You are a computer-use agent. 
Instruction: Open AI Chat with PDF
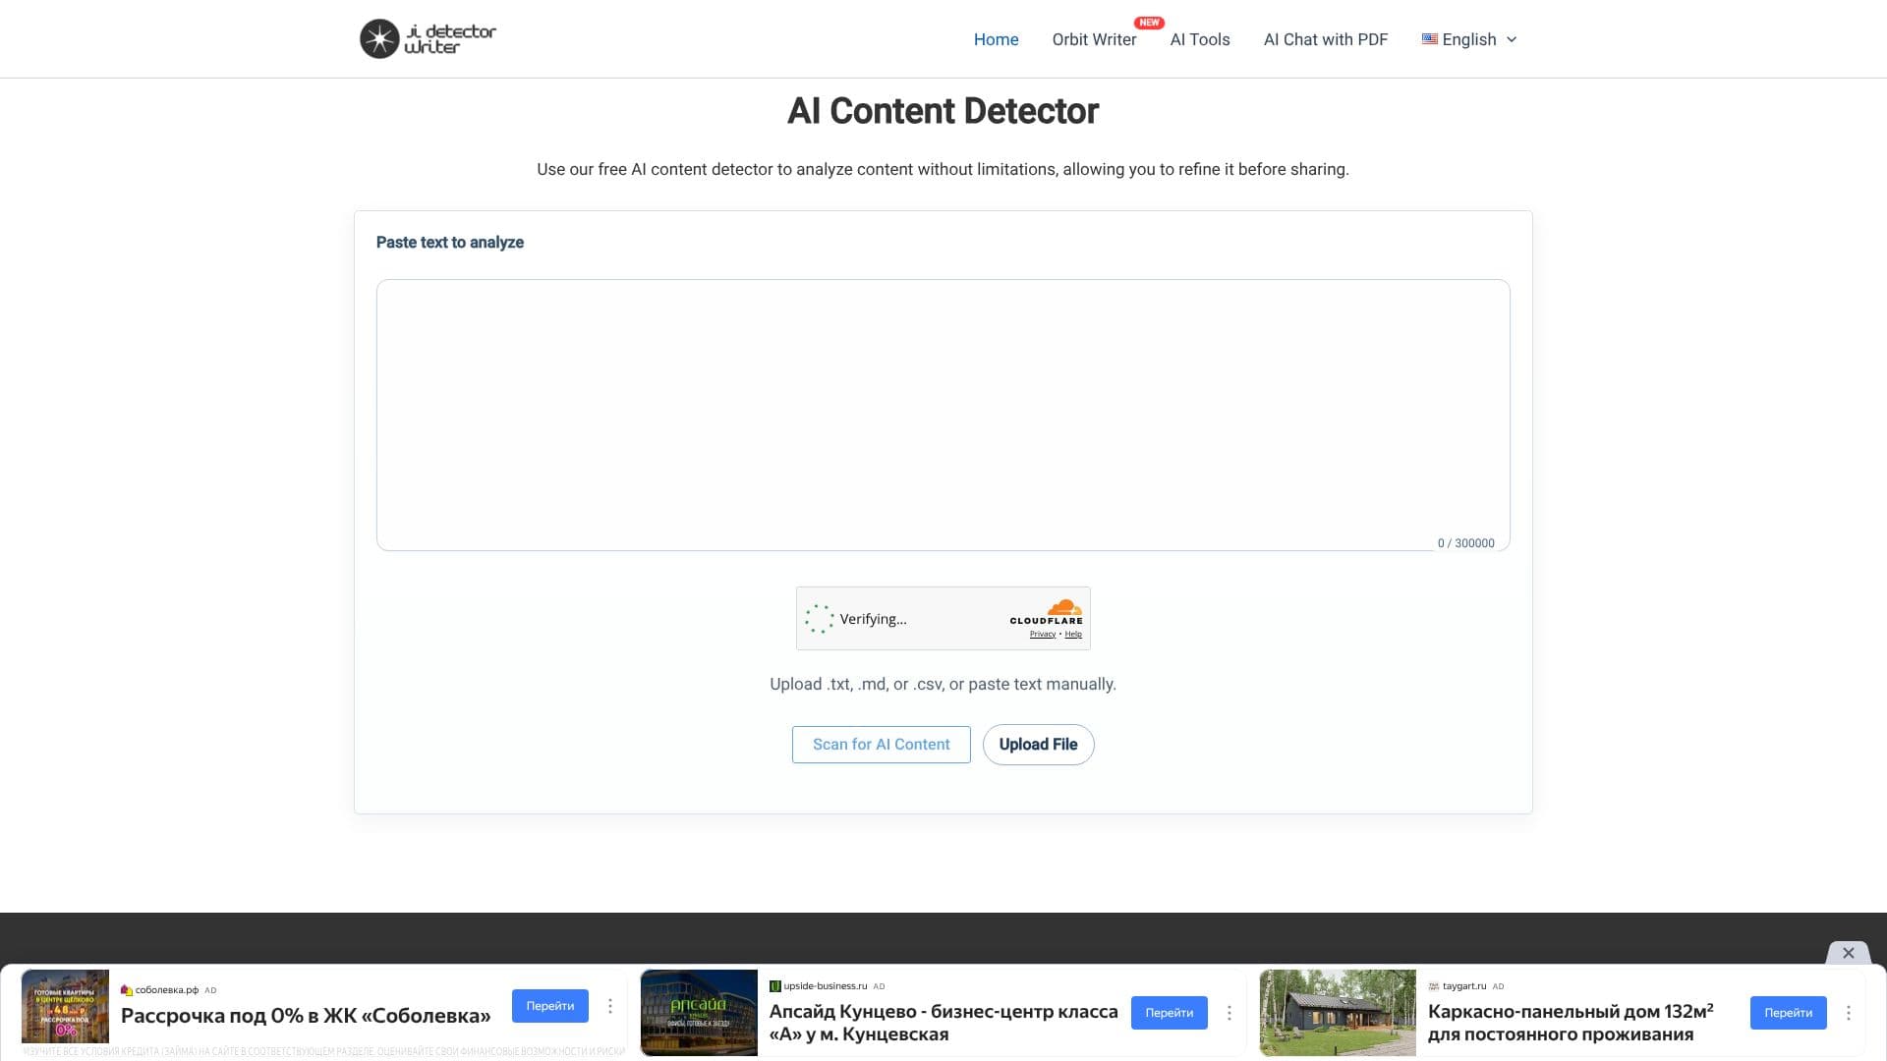click(1325, 39)
